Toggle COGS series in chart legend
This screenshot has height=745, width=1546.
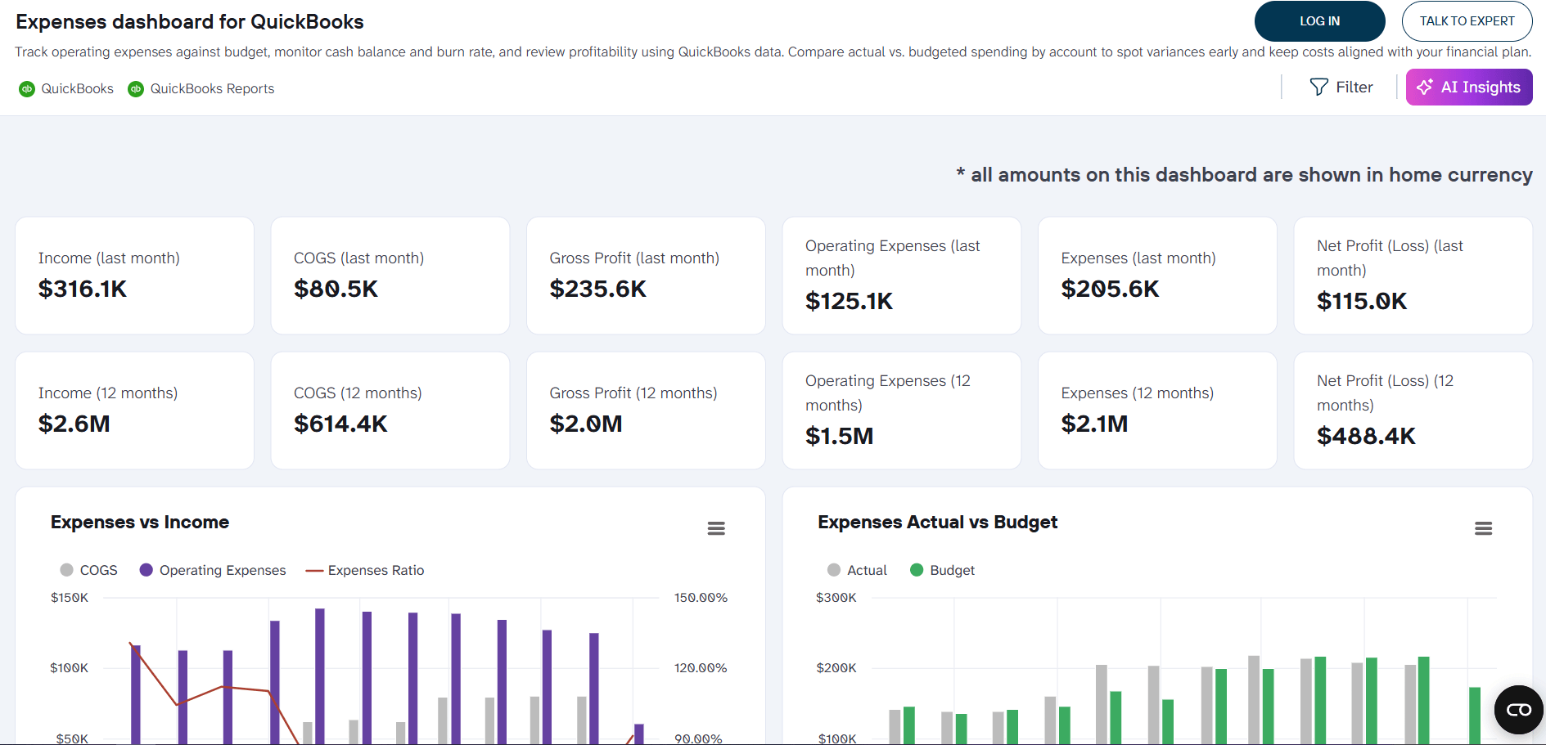(88, 570)
